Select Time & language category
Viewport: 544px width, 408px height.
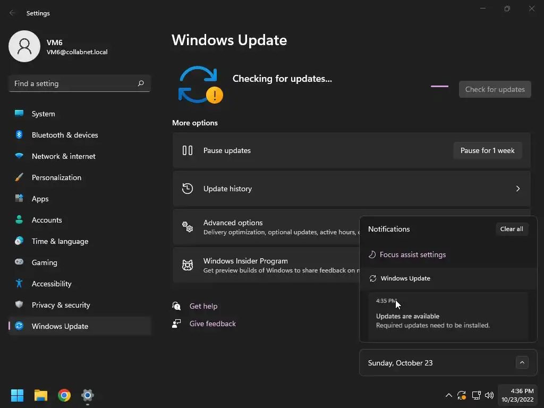80,241
